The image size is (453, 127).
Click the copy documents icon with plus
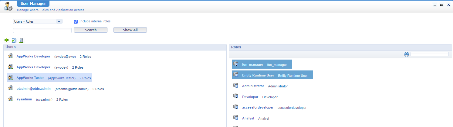(x=14, y=40)
